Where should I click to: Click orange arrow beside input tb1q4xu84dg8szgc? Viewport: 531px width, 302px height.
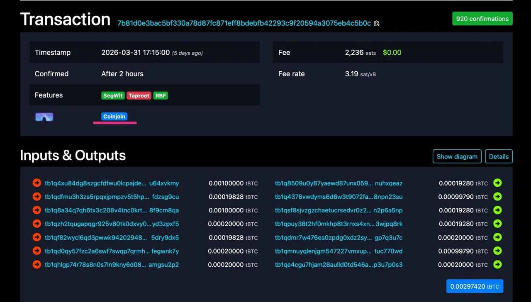pos(37,183)
